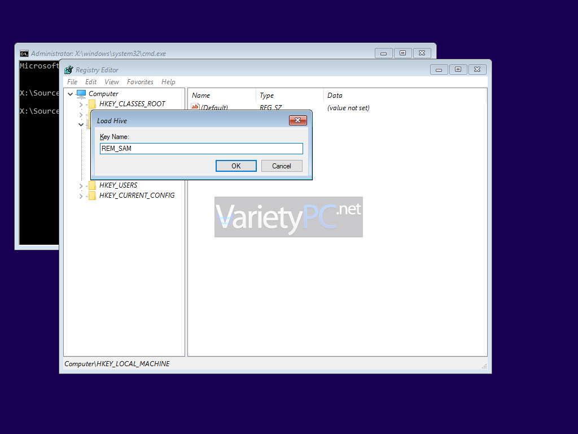This screenshot has width=578, height=434.
Task: Maximize the Registry Editor window
Action: point(458,70)
